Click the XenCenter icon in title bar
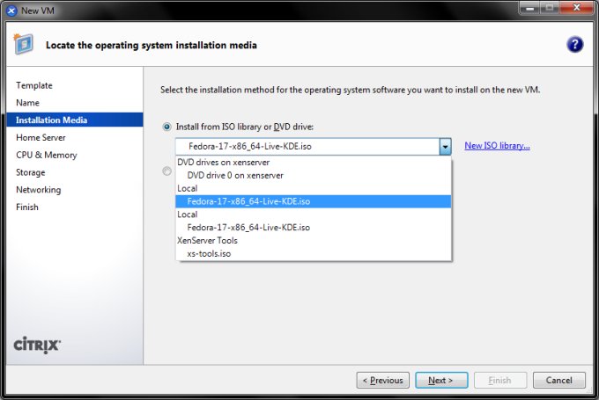Image resolution: width=599 pixels, height=400 pixels. 10,9
